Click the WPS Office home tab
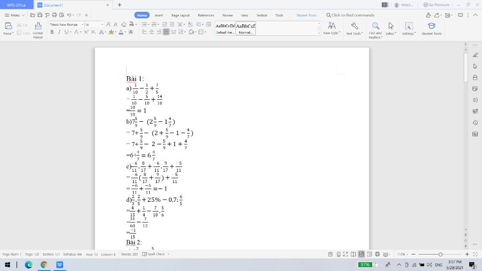This screenshot has height=271, width=482. click(x=16, y=5)
